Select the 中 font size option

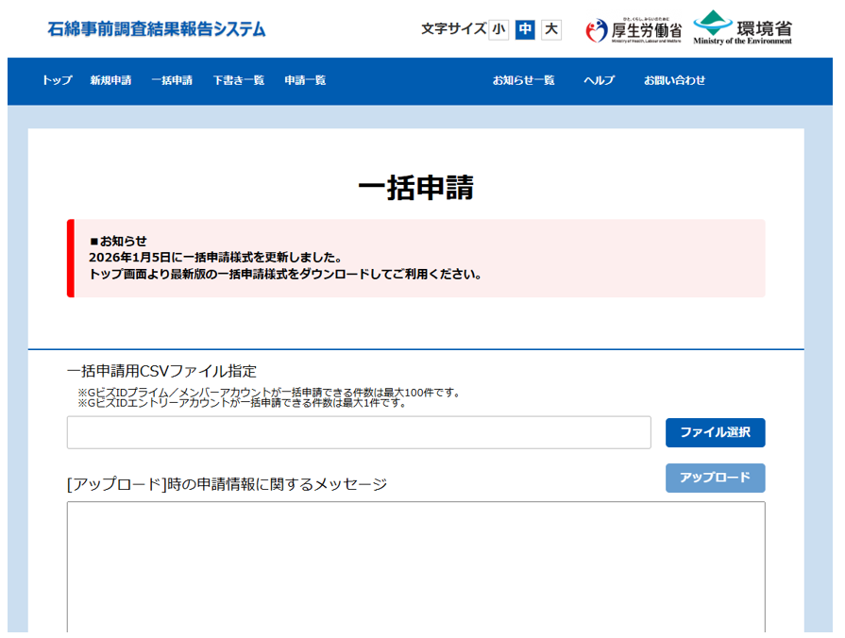(x=525, y=29)
